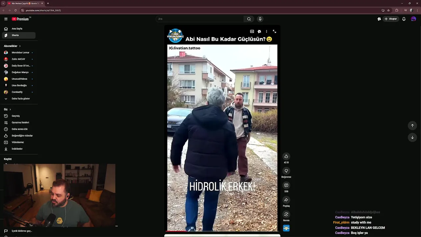Open Chrome profile avatar

point(411,10)
